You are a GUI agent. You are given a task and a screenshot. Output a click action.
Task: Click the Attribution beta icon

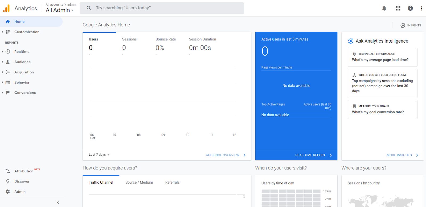click(x=8, y=171)
